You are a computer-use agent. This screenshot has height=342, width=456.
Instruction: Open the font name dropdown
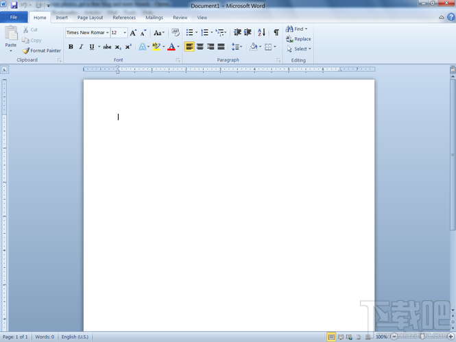pyautogui.click(x=107, y=32)
